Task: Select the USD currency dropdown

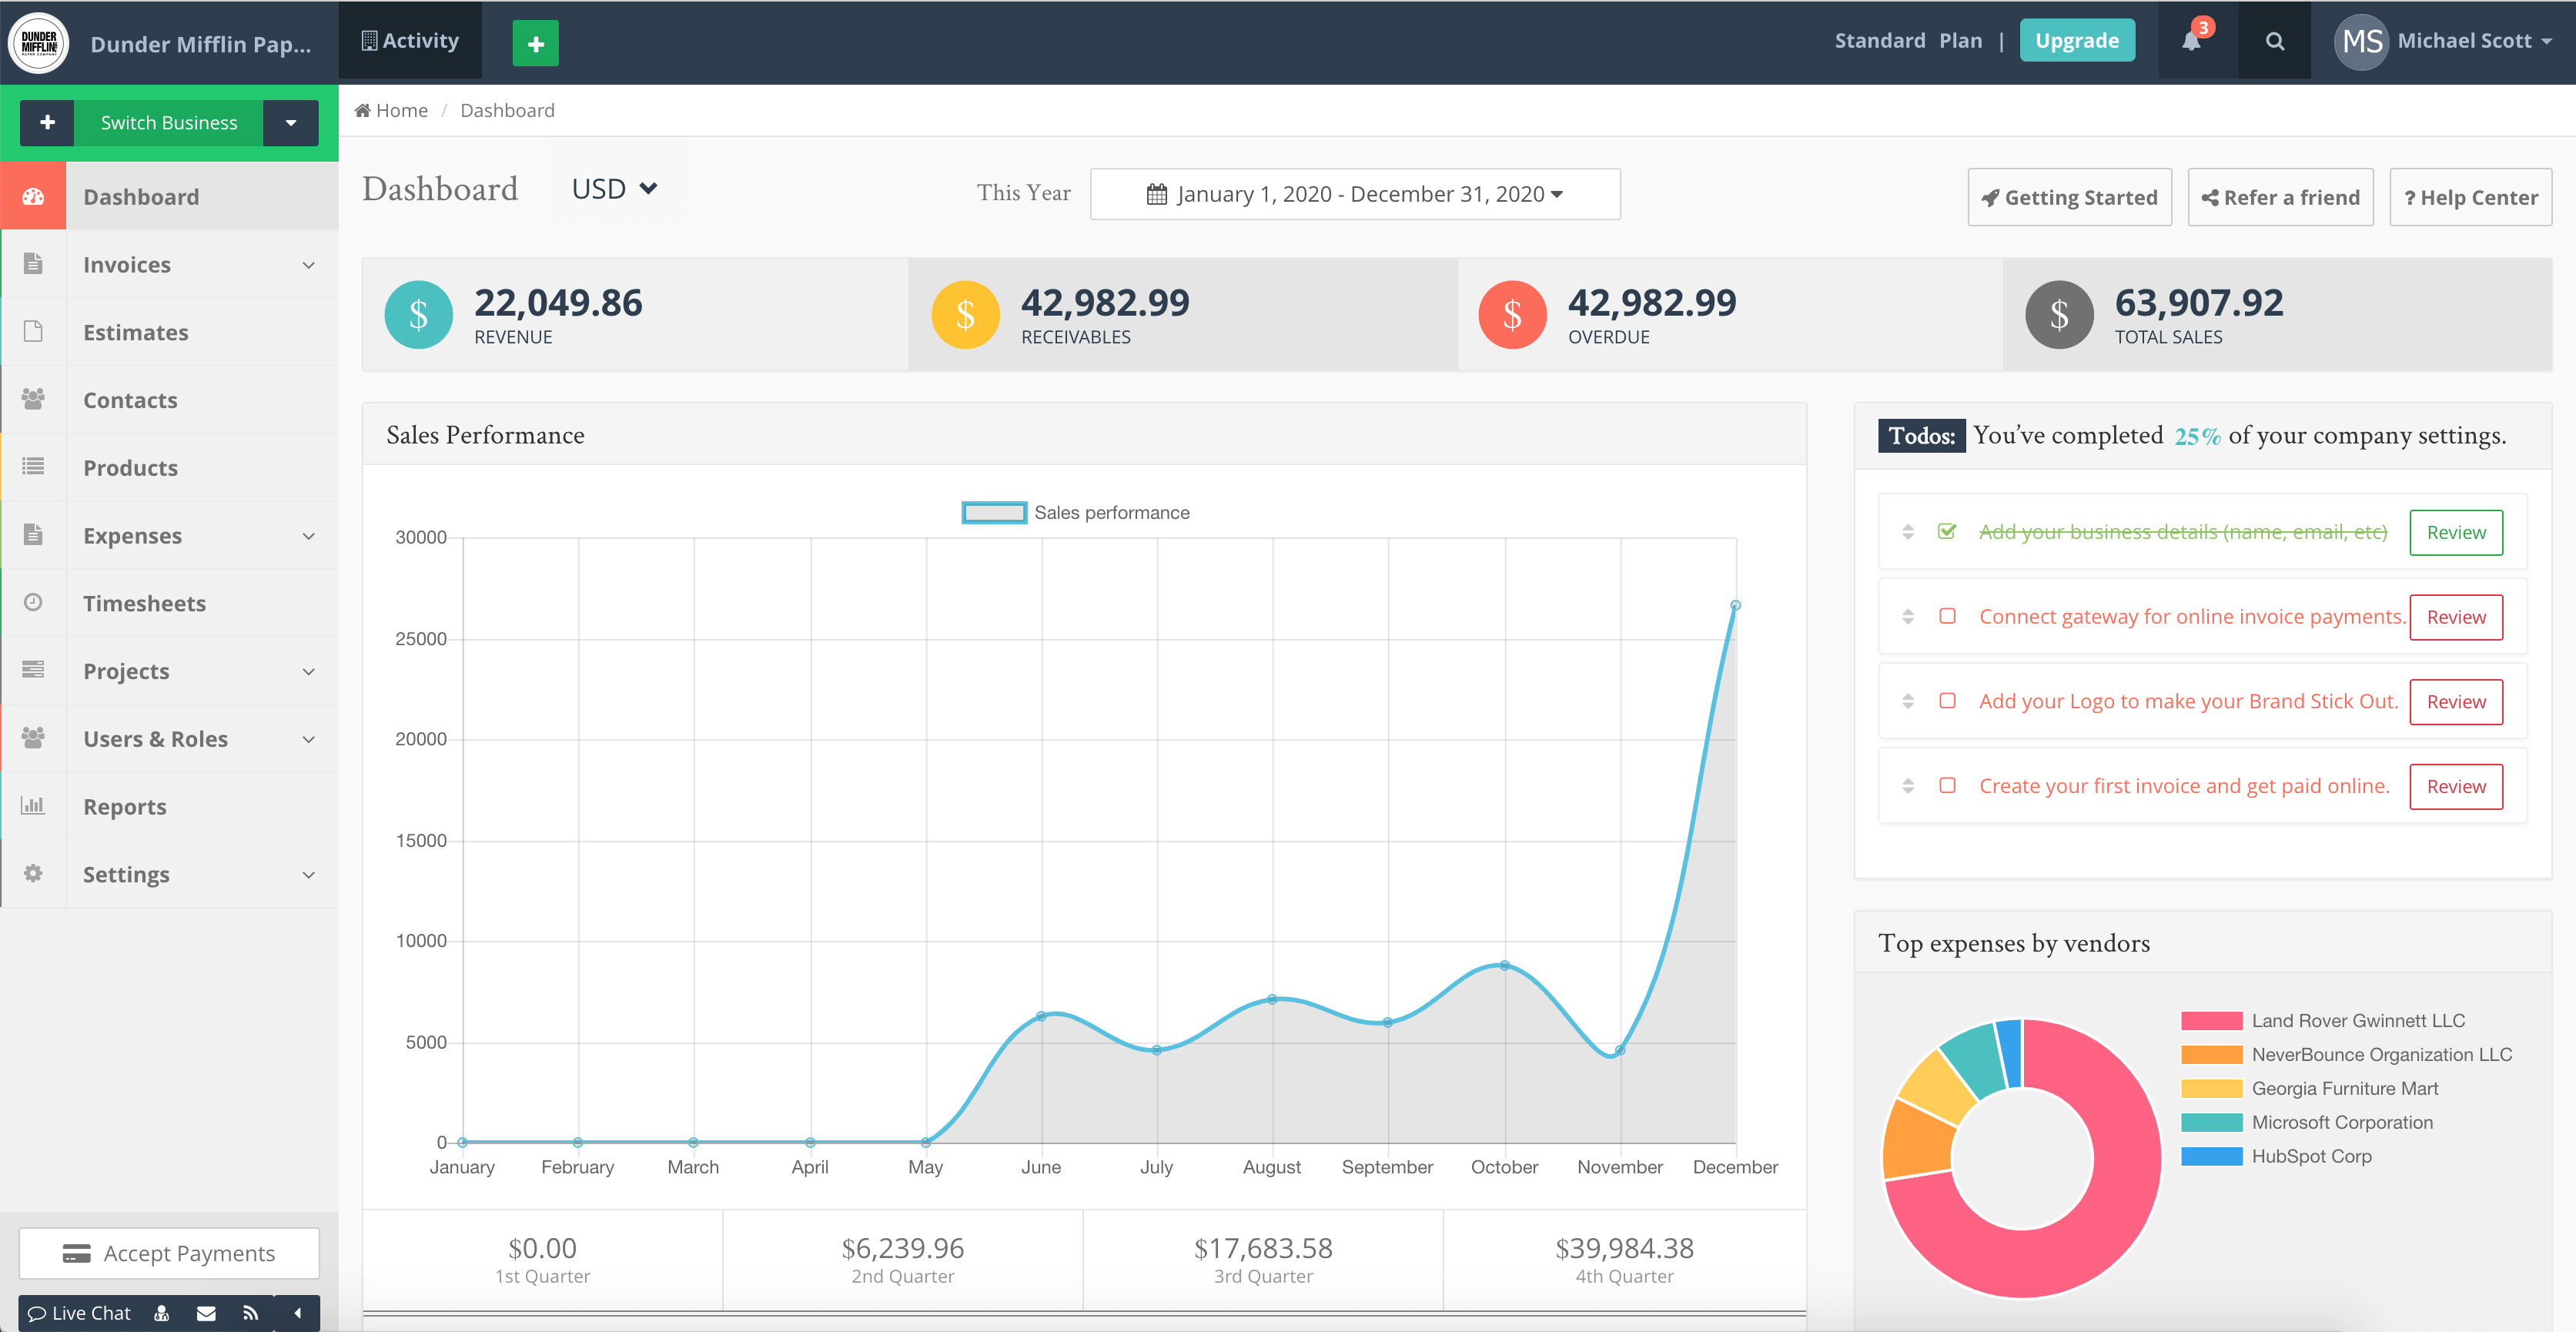Action: point(613,189)
